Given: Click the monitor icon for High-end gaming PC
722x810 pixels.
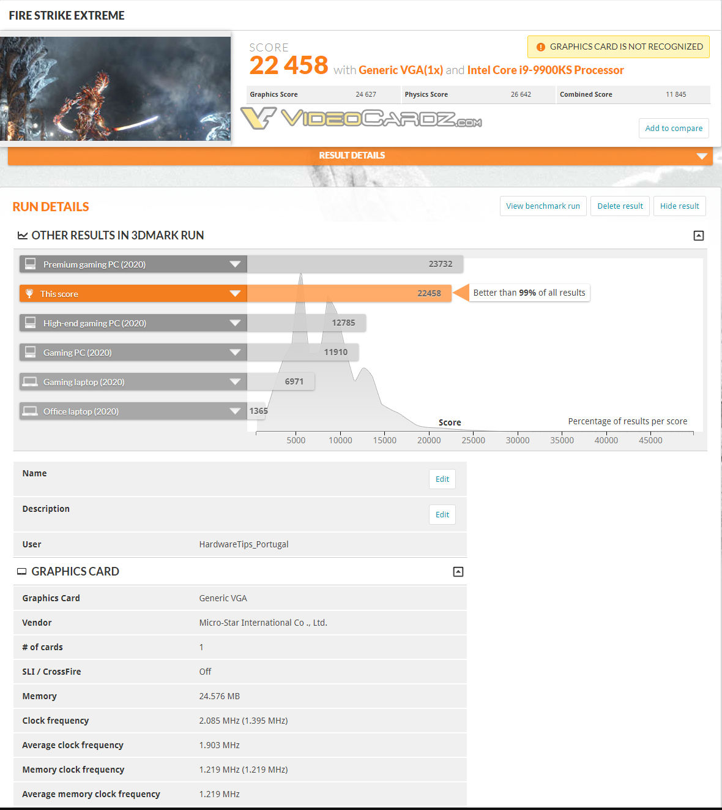Looking at the screenshot, I should (30, 323).
